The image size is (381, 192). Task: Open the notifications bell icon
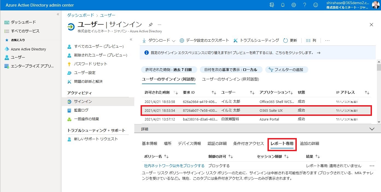[x=283, y=5]
